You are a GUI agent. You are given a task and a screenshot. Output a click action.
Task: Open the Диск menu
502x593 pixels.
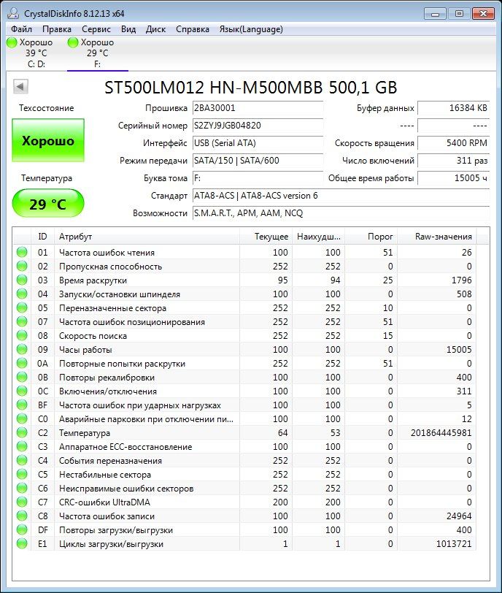(x=155, y=29)
